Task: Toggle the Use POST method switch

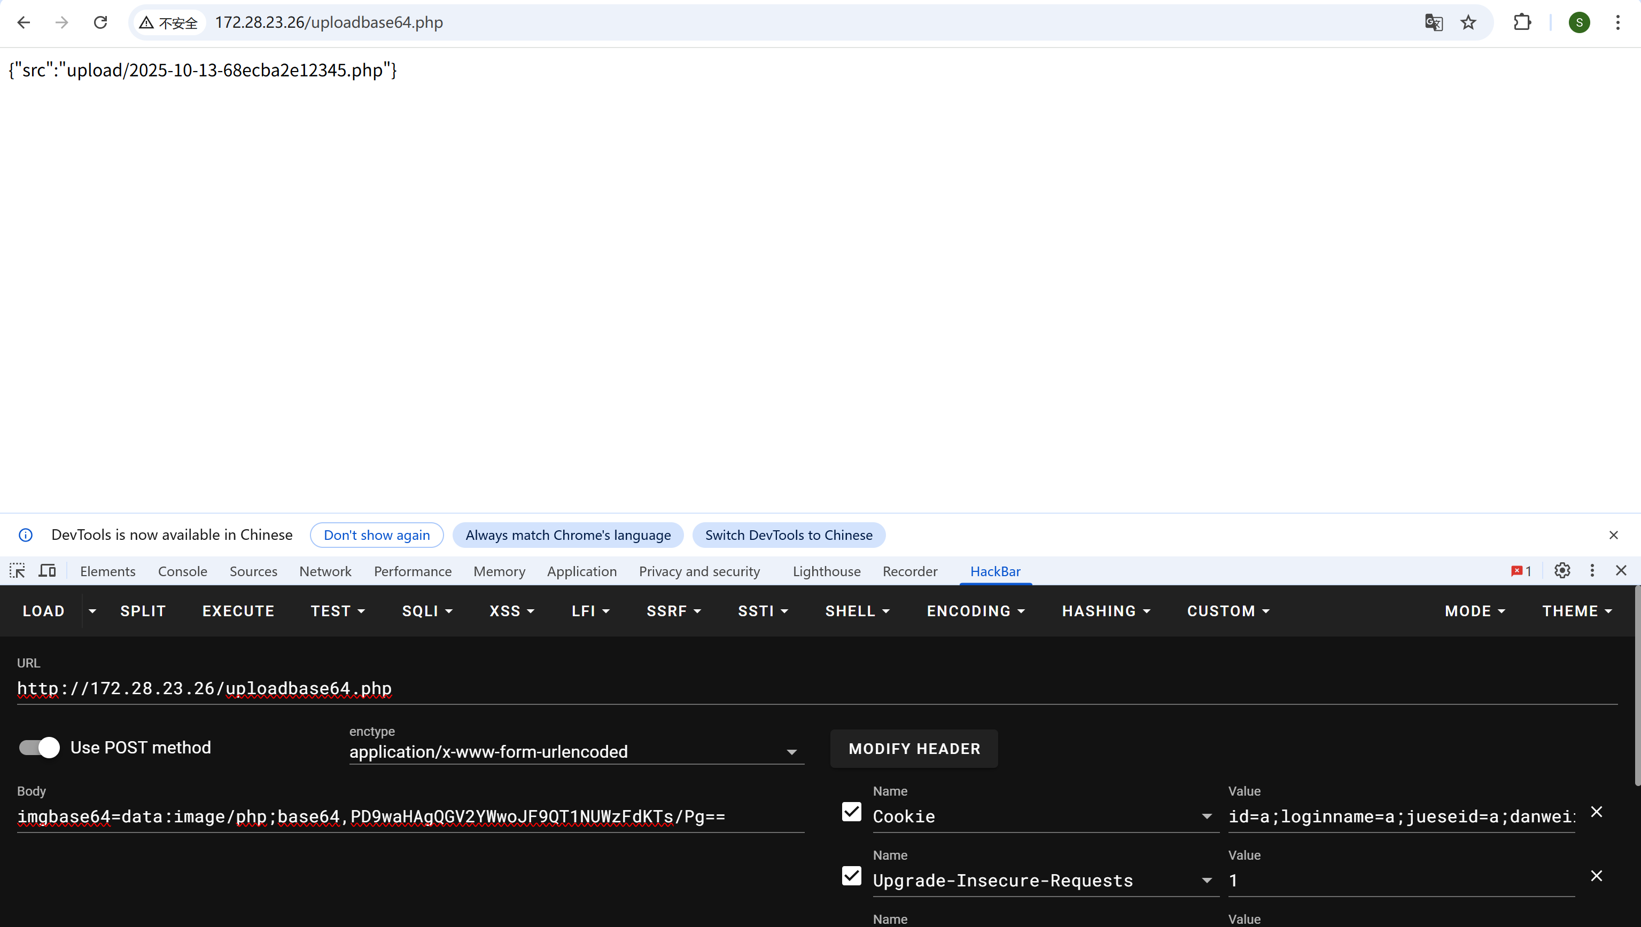Action: (x=40, y=748)
